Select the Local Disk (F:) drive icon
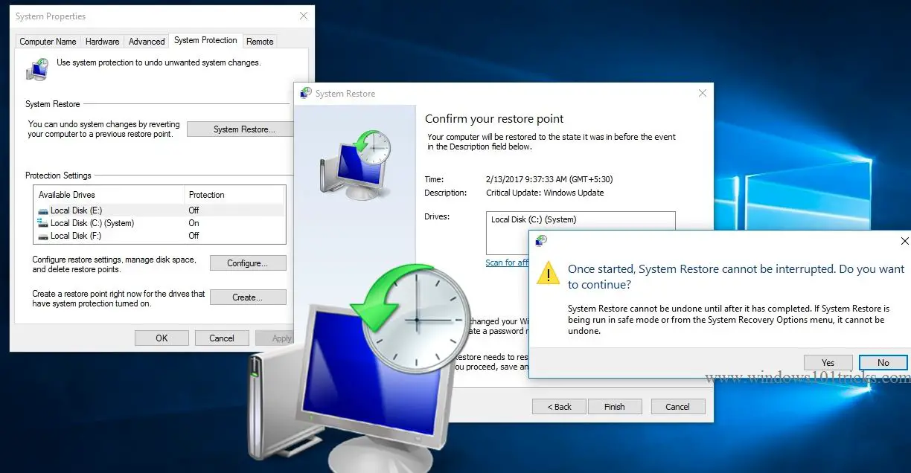Viewport: 911px width, 473px height. click(44, 236)
